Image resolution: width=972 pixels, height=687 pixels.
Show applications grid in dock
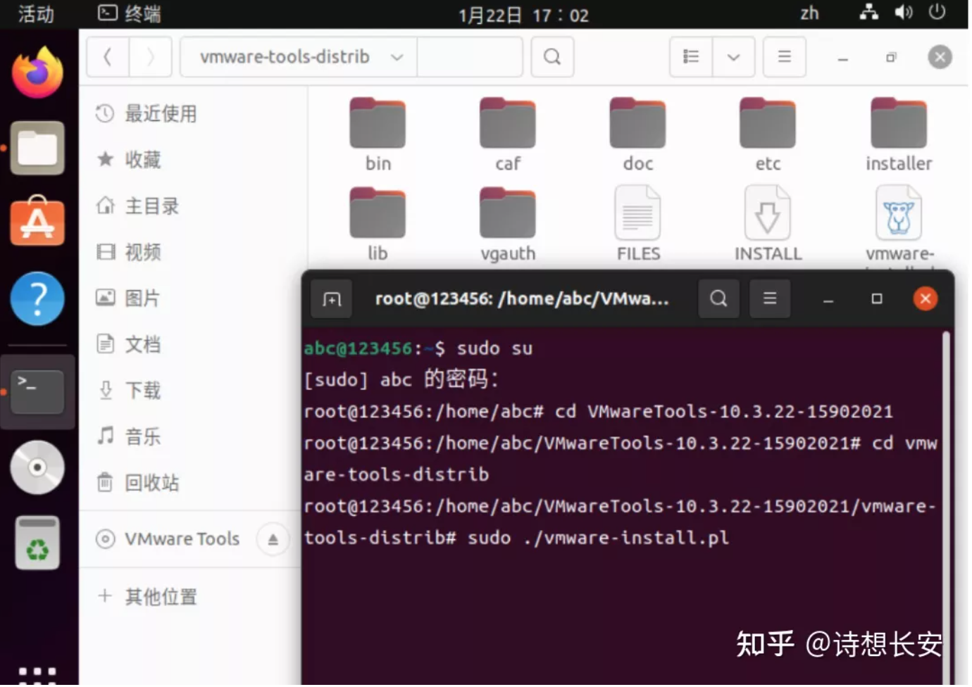37,676
